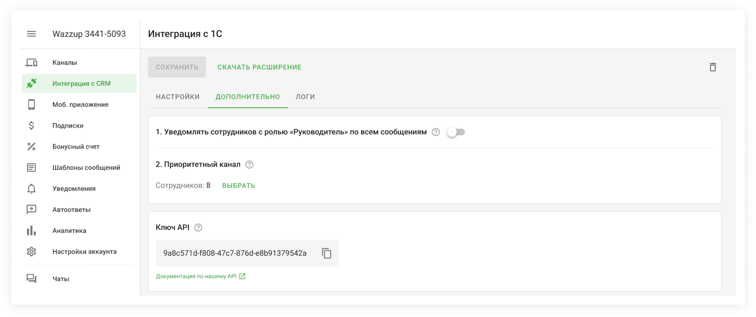Click the API key text field
Image resolution: width=756 pixels, height=317 pixels.
click(x=235, y=253)
